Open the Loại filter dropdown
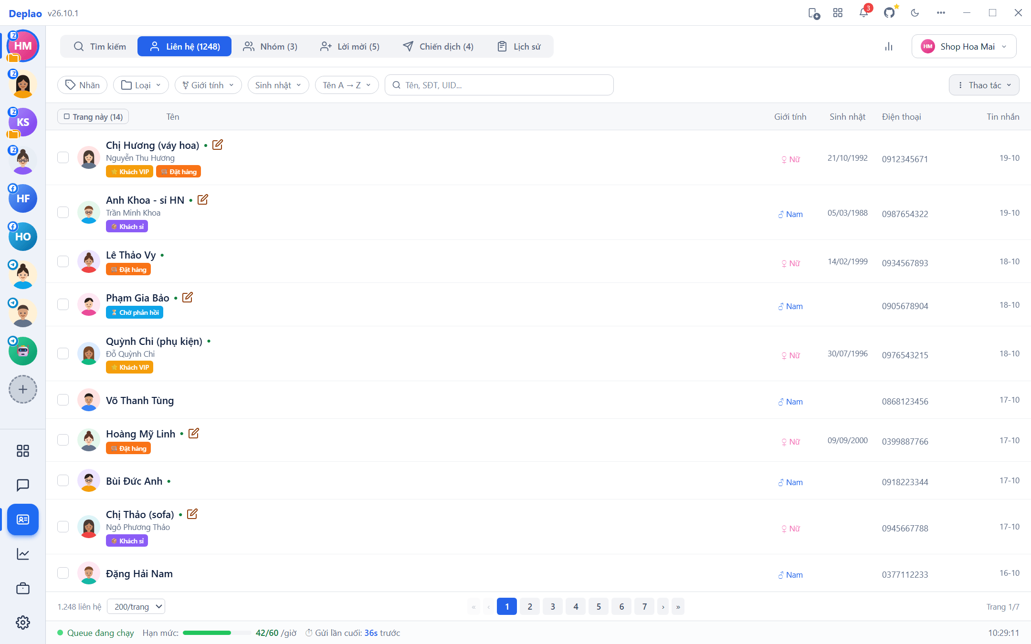 (141, 85)
